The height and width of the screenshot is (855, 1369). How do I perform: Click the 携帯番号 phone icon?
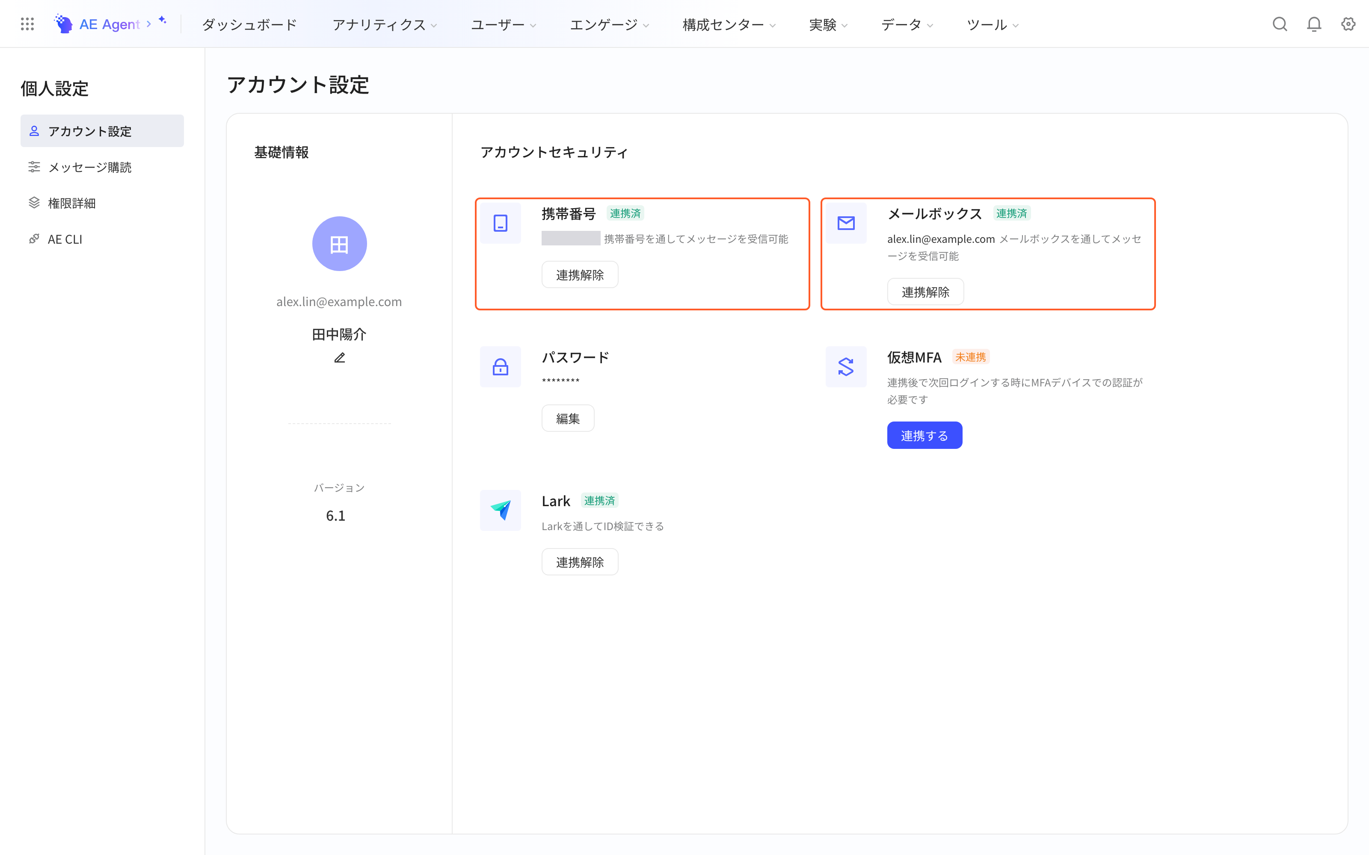501,223
